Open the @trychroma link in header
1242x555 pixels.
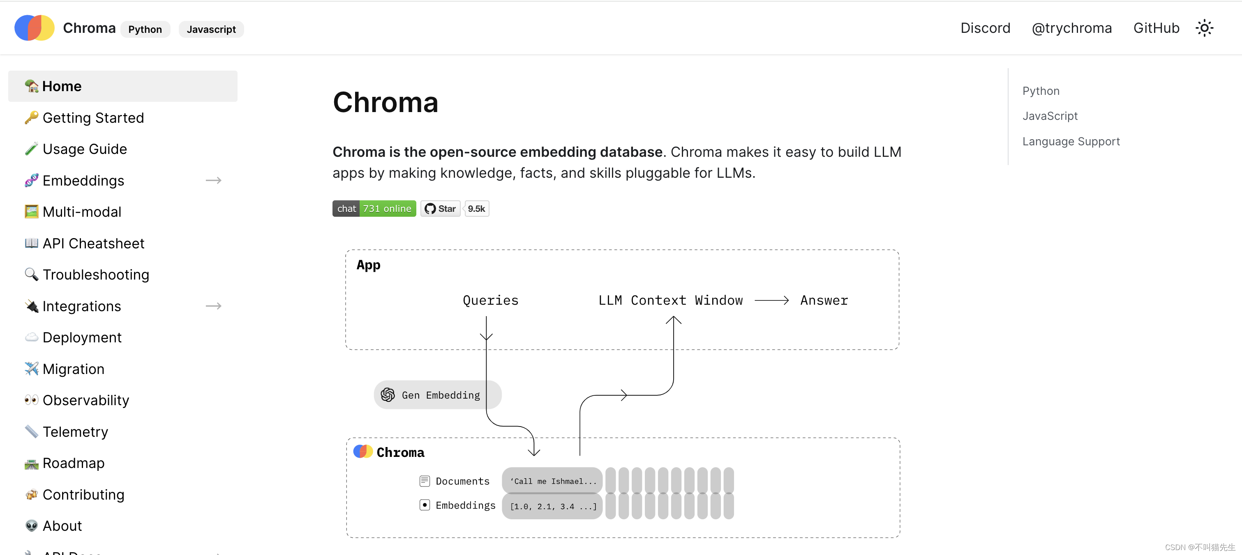pyautogui.click(x=1071, y=28)
